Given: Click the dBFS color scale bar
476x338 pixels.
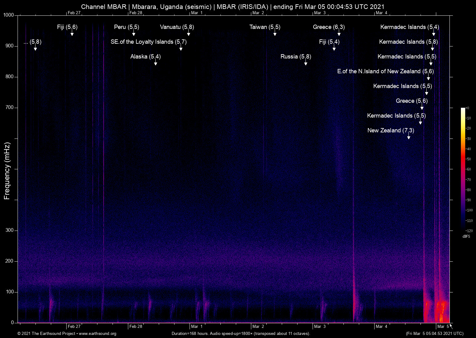Looking at the screenshot, I should tap(463, 169).
